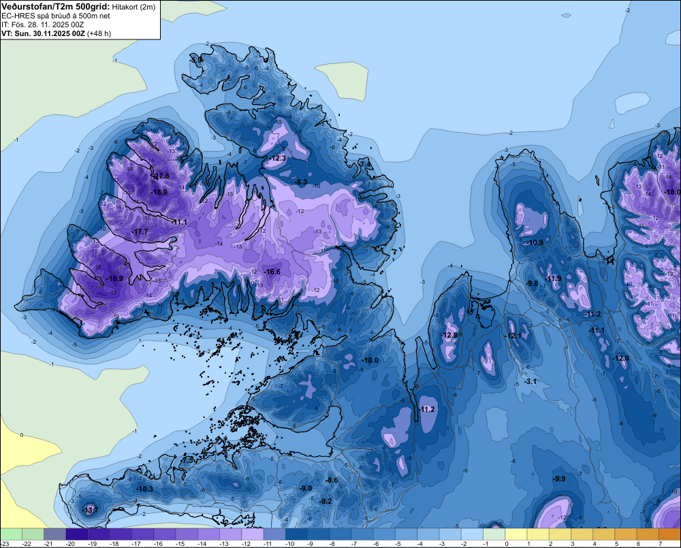This screenshot has width=681, height=548.
Task: Click the title 'Veðurstofan/T2m 500grid'
Action: pos(56,6)
